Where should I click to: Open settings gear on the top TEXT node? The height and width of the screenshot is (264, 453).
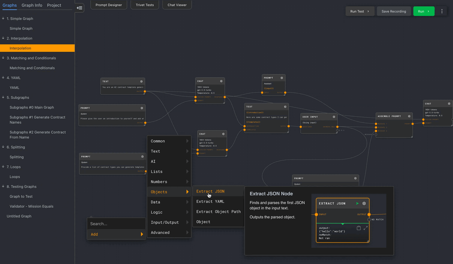(141, 81)
